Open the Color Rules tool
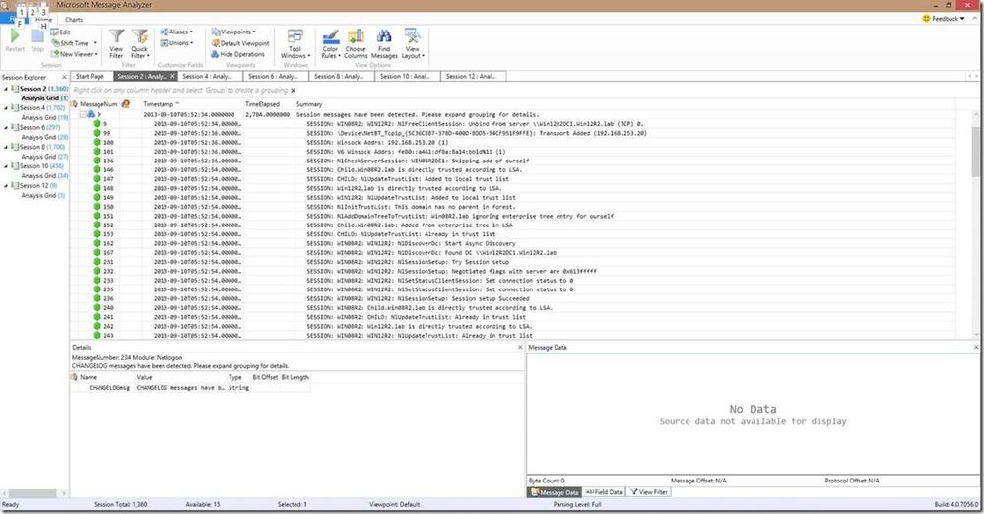984x514 pixels. 330,43
